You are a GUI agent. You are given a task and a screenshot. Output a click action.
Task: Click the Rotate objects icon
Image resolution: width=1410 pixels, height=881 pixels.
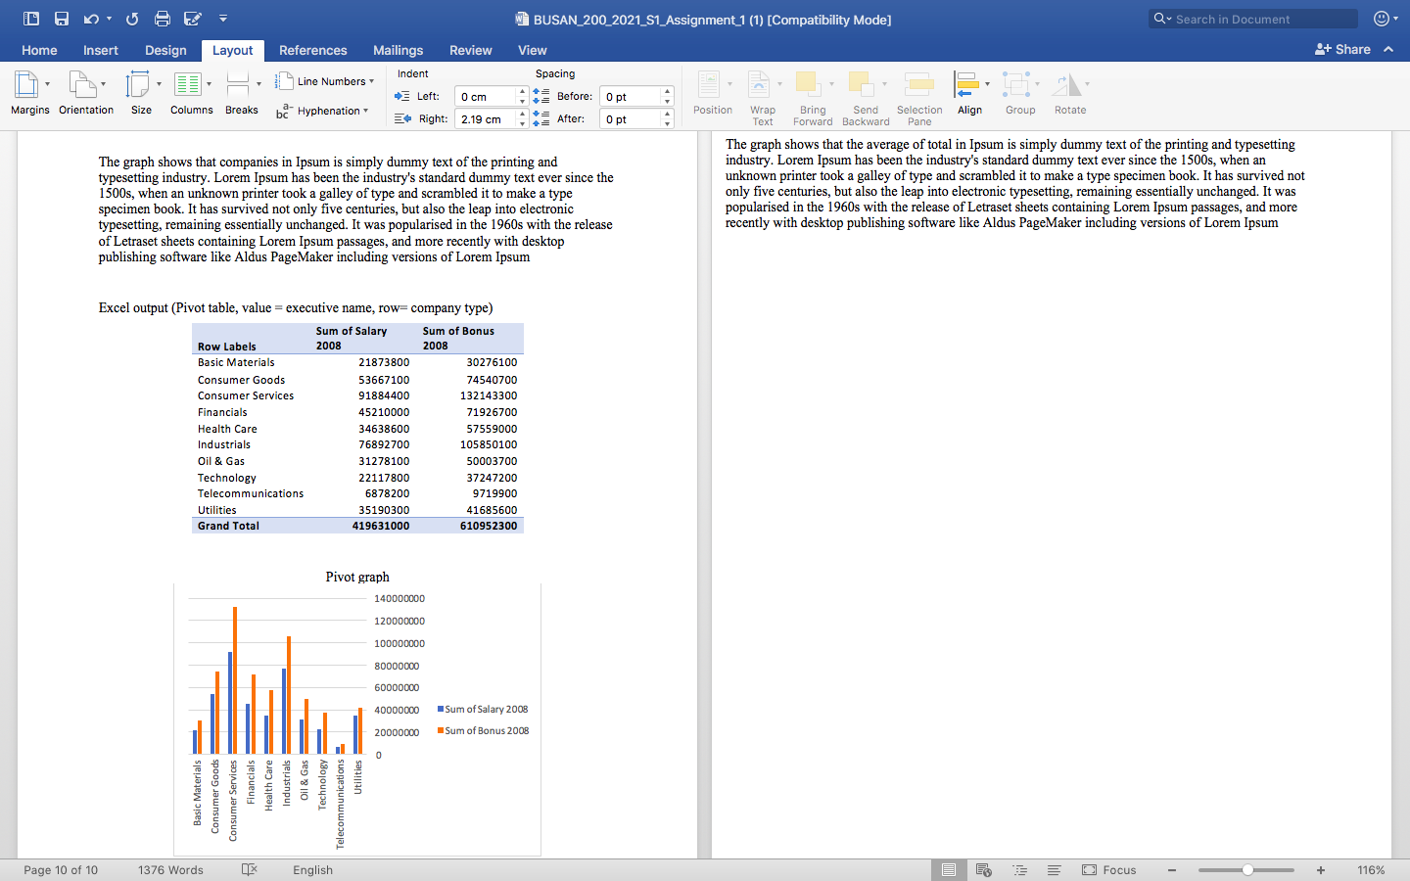tap(1066, 85)
